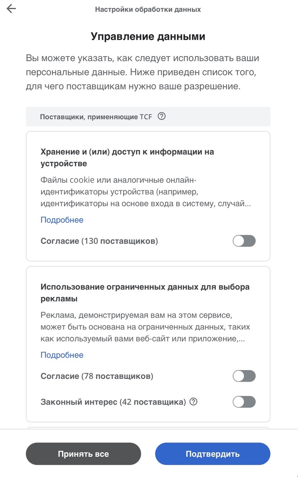This screenshot has width=298, height=477.
Task: Expand Подробнее under limited ad data section
Action: point(62,355)
